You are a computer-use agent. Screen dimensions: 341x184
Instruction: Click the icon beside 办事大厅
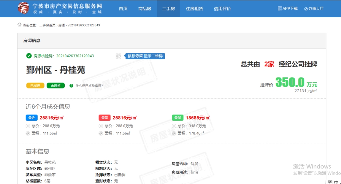306,9
